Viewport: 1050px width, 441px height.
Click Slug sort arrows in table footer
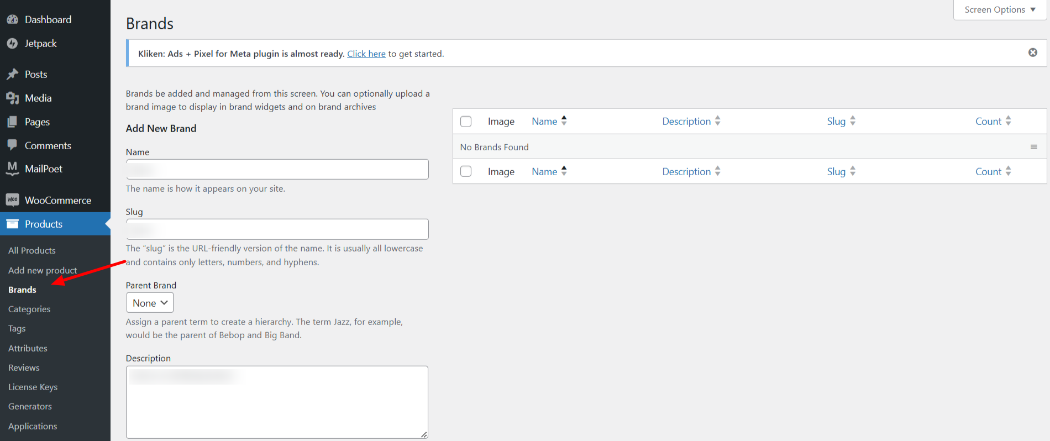pos(853,171)
